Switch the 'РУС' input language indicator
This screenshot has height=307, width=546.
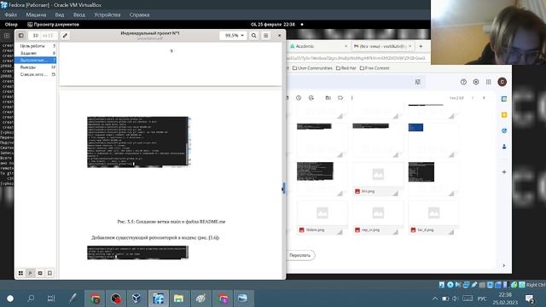coord(482,298)
